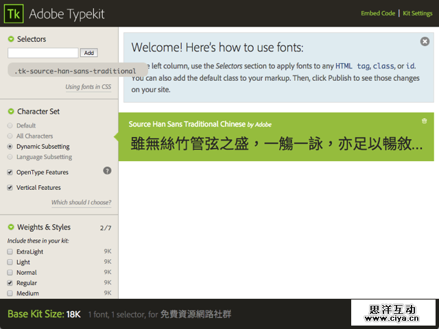Toggle the Vertical Features checkbox
Screen dimensions: 439x329
(x=10, y=188)
